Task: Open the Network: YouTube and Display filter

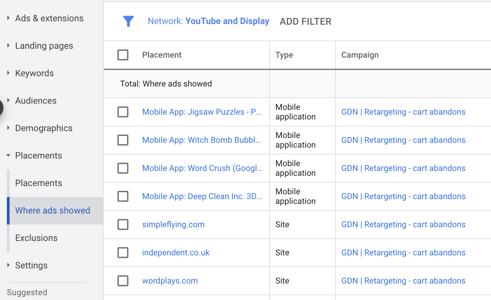Action: (x=208, y=21)
